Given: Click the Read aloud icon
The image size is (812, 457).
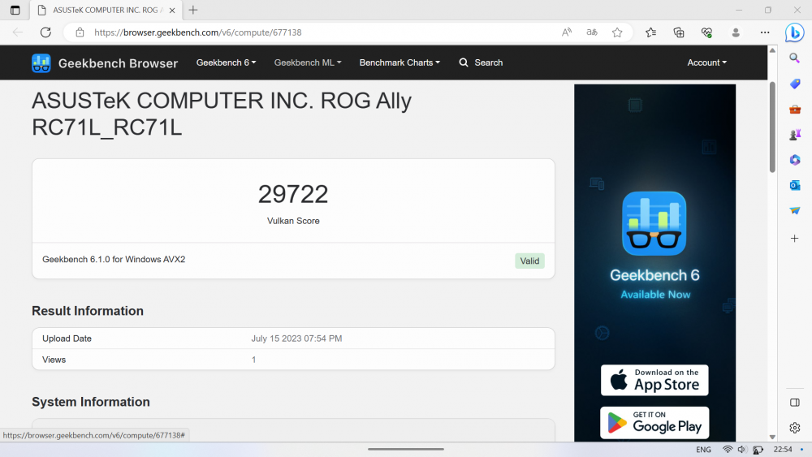Looking at the screenshot, I should (x=567, y=32).
